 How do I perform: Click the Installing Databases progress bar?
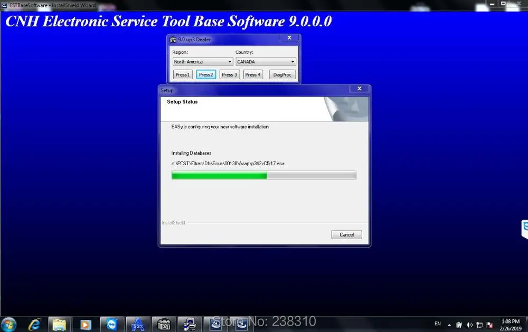(263, 175)
